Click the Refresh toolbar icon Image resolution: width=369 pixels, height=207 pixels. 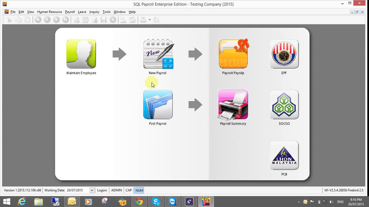coord(133,20)
